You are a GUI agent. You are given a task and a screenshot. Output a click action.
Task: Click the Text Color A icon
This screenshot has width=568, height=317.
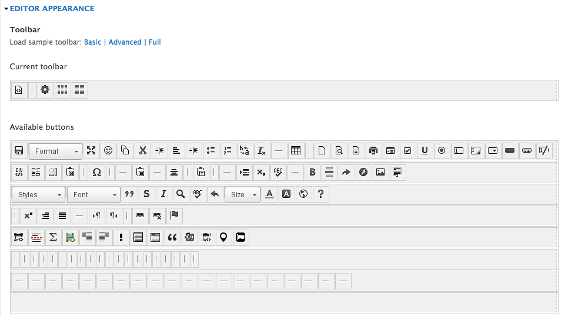point(269,194)
